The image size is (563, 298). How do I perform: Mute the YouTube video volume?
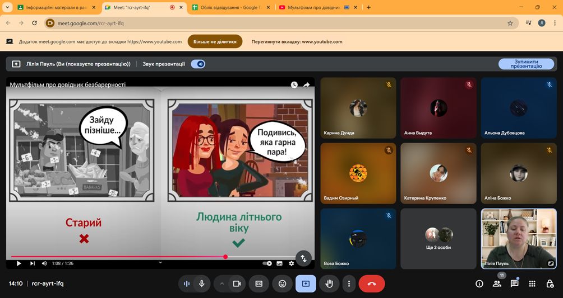[44, 263]
